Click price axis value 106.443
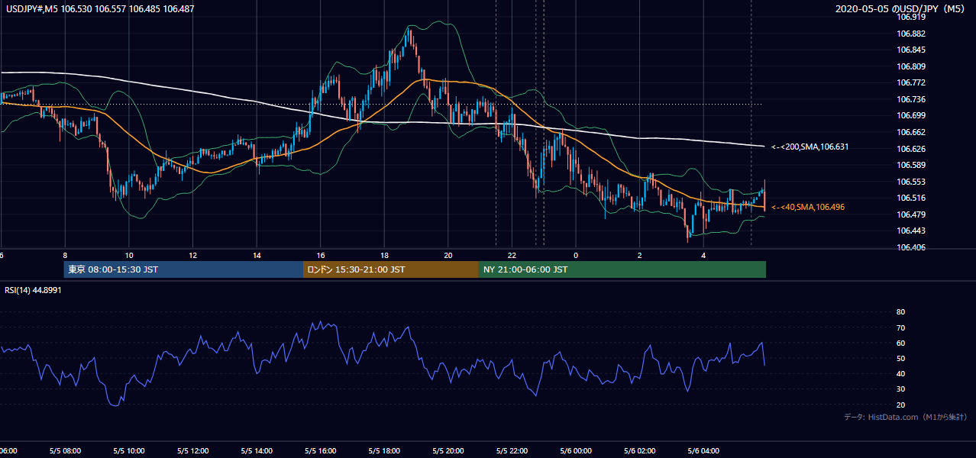This screenshot has height=458, width=976. 910,231
